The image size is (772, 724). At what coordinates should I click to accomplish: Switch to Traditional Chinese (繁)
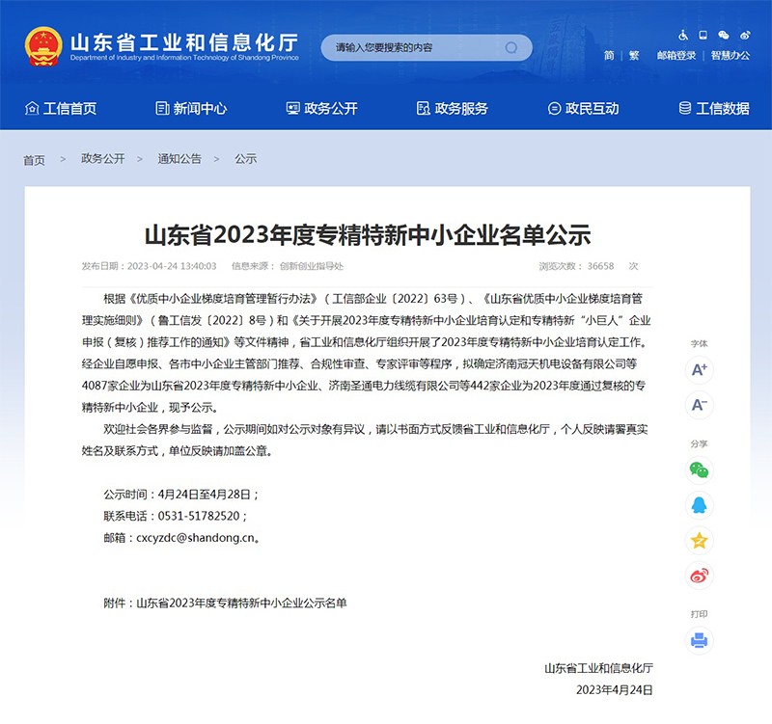coord(634,56)
